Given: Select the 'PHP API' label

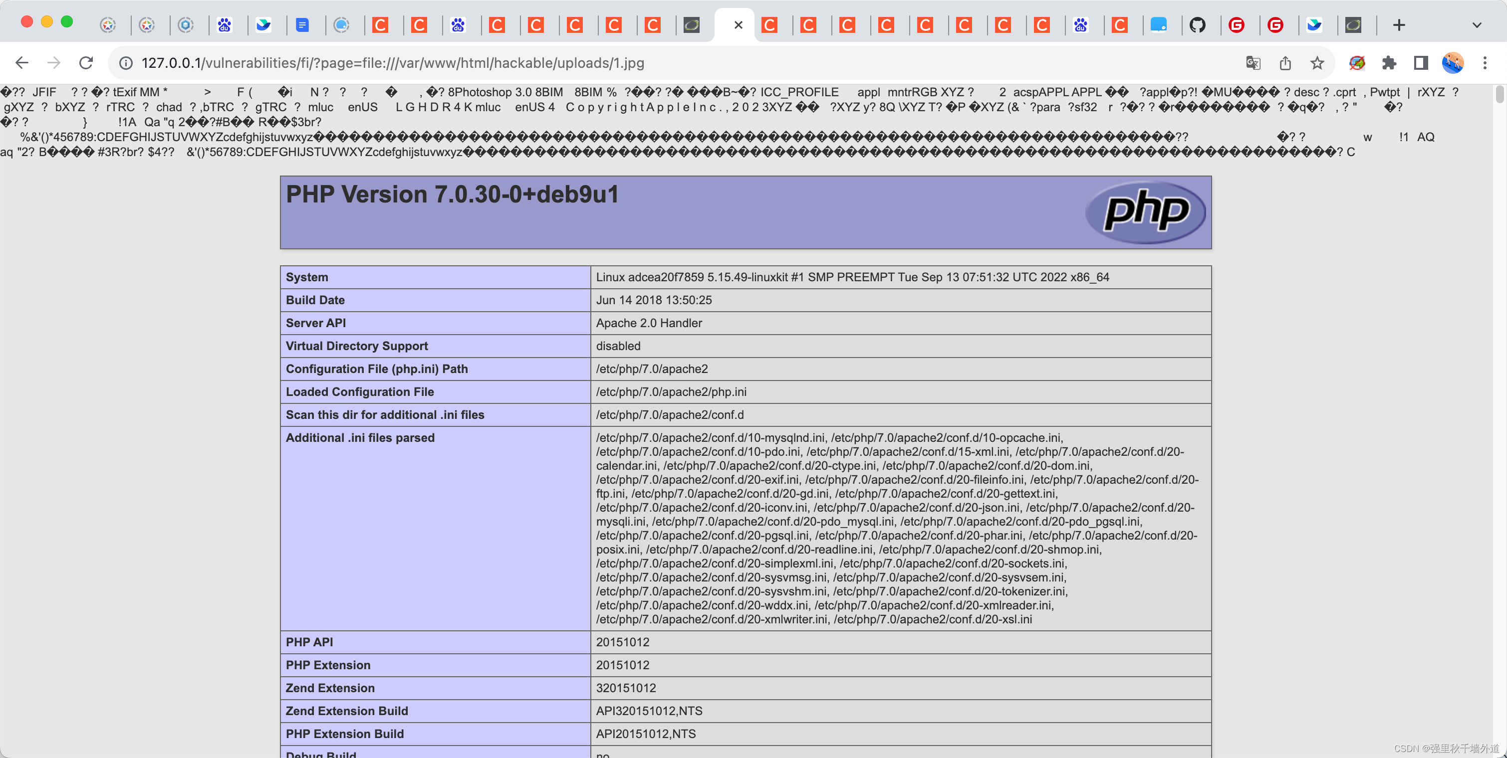Looking at the screenshot, I should point(309,642).
